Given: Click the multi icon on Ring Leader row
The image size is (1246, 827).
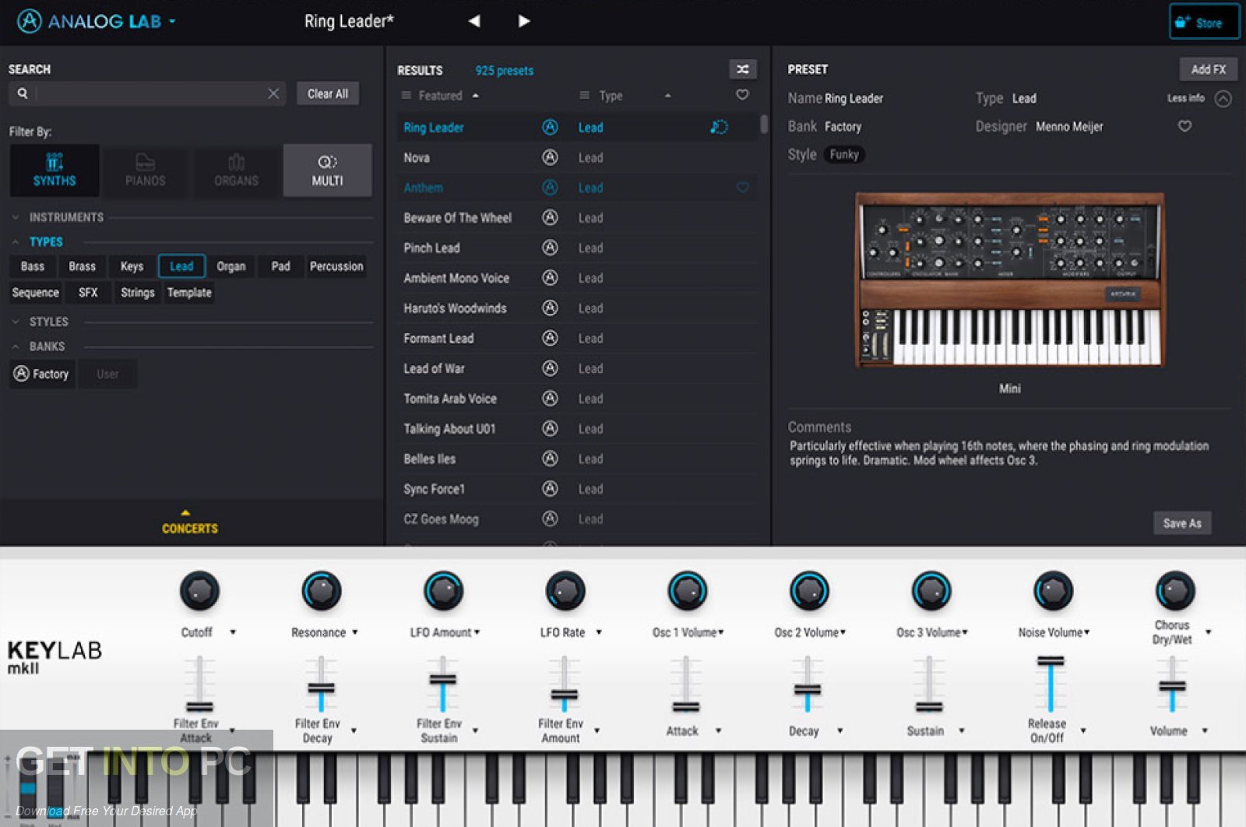Looking at the screenshot, I should pyautogui.click(x=719, y=127).
